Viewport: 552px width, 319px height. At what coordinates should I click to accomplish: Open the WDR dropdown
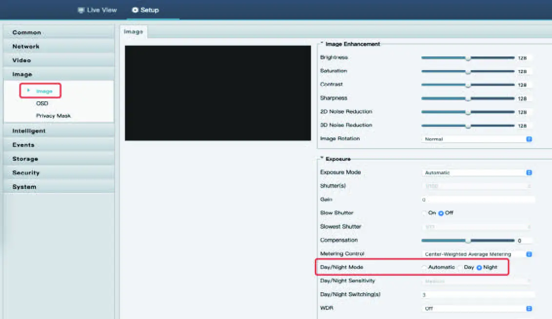pyautogui.click(x=477, y=308)
